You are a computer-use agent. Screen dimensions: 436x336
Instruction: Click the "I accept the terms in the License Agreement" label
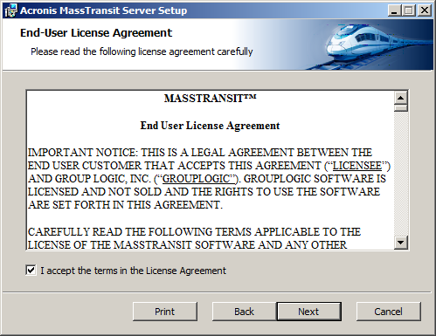point(133,271)
